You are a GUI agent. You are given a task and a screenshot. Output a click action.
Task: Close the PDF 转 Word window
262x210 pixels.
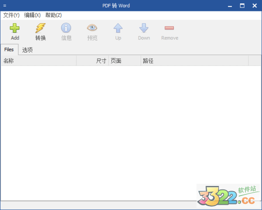(255, 6)
